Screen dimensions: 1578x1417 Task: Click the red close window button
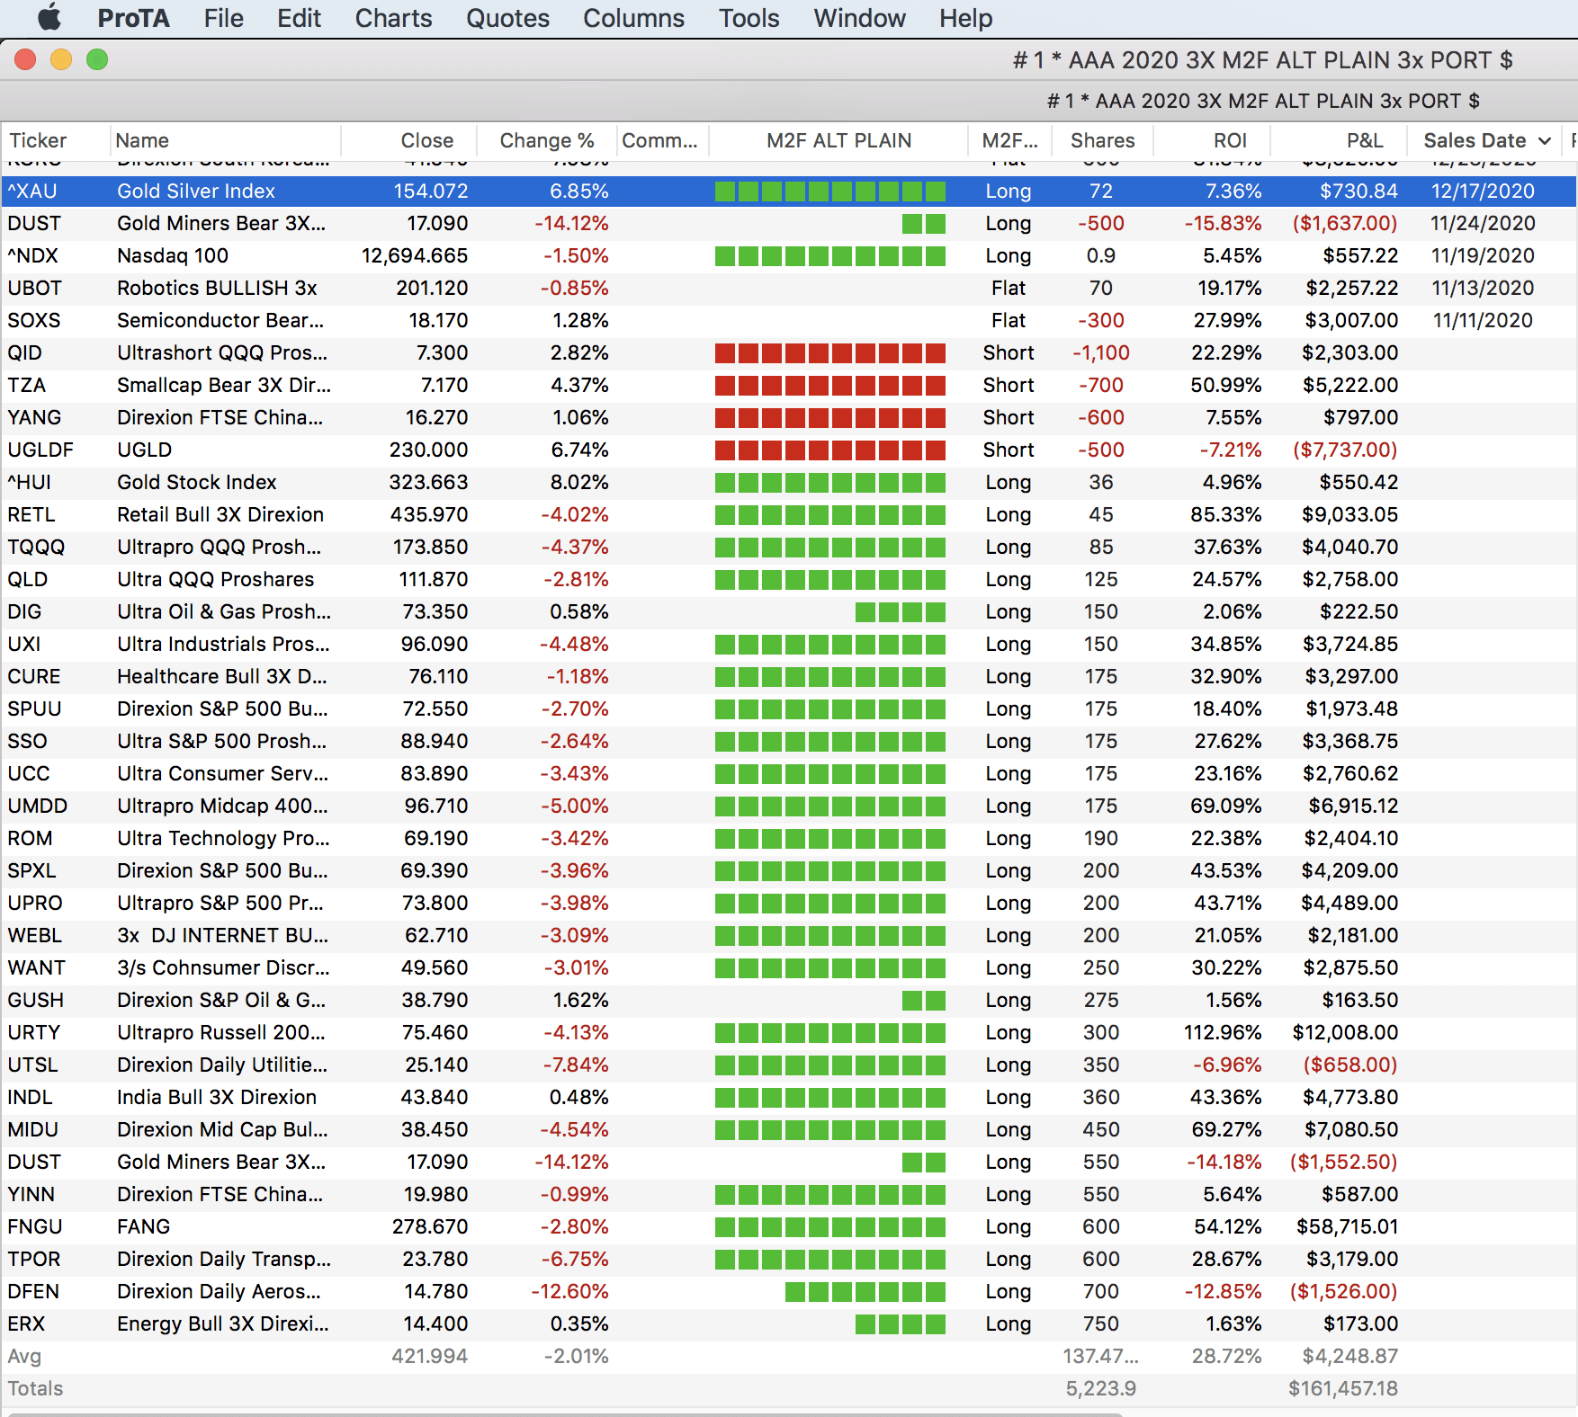(25, 59)
